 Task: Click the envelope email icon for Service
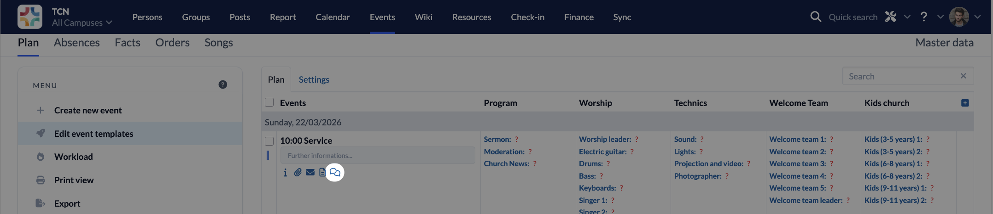coord(310,173)
